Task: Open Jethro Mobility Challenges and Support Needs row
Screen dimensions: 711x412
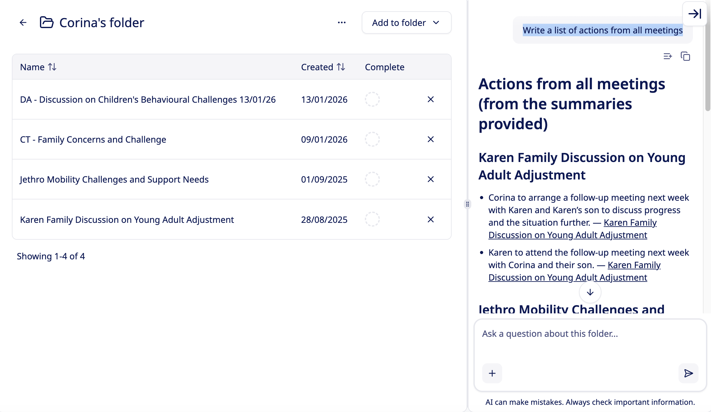Action: [114, 179]
